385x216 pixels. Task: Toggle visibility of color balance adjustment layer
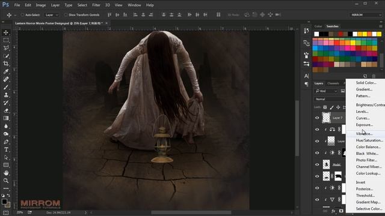317,130
